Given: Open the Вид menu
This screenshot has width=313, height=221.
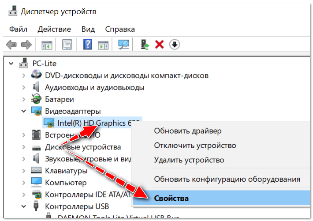Looking at the screenshot, I should [x=88, y=29].
